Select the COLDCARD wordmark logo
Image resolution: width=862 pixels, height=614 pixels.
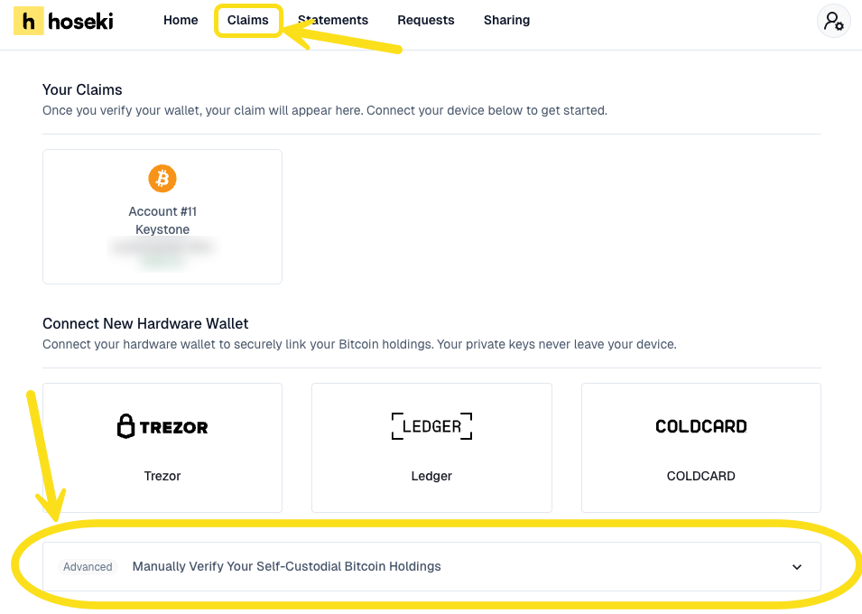pos(700,426)
